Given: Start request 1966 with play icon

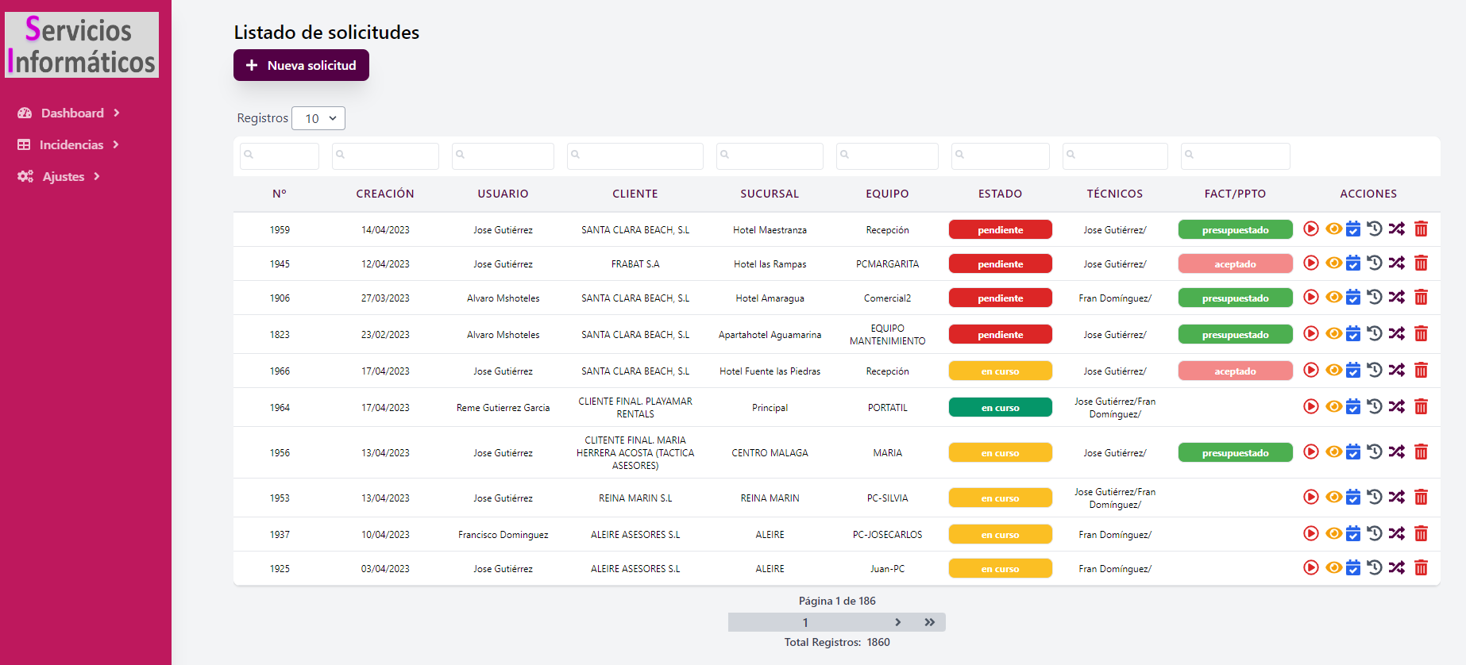Looking at the screenshot, I should tap(1311, 371).
